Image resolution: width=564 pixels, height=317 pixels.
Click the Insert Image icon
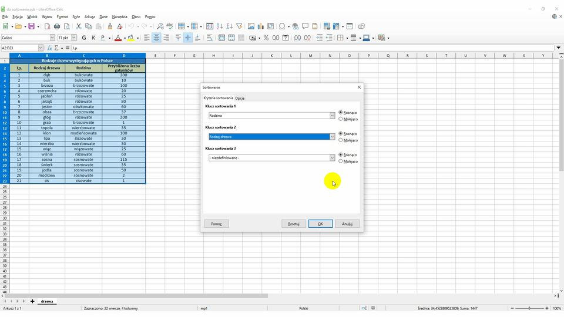point(251,26)
